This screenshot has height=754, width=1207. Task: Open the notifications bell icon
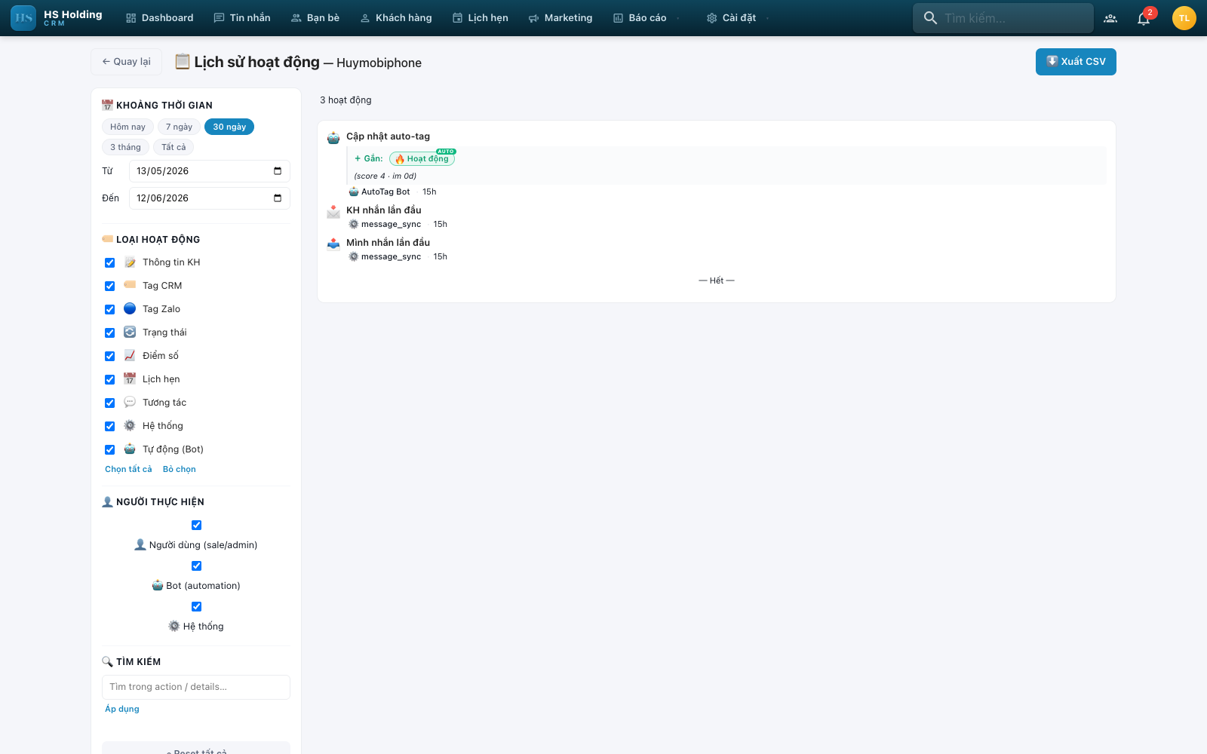tap(1144, 19)
